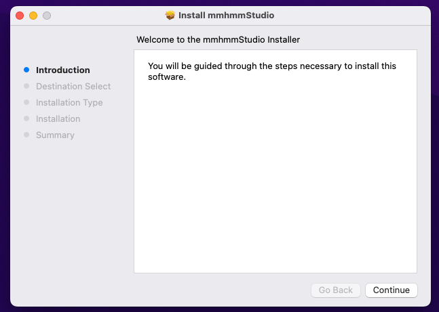The width and height of the screenshot is (439, 312).
Task: Select the Summary step in sidebar
Action: 55,135
